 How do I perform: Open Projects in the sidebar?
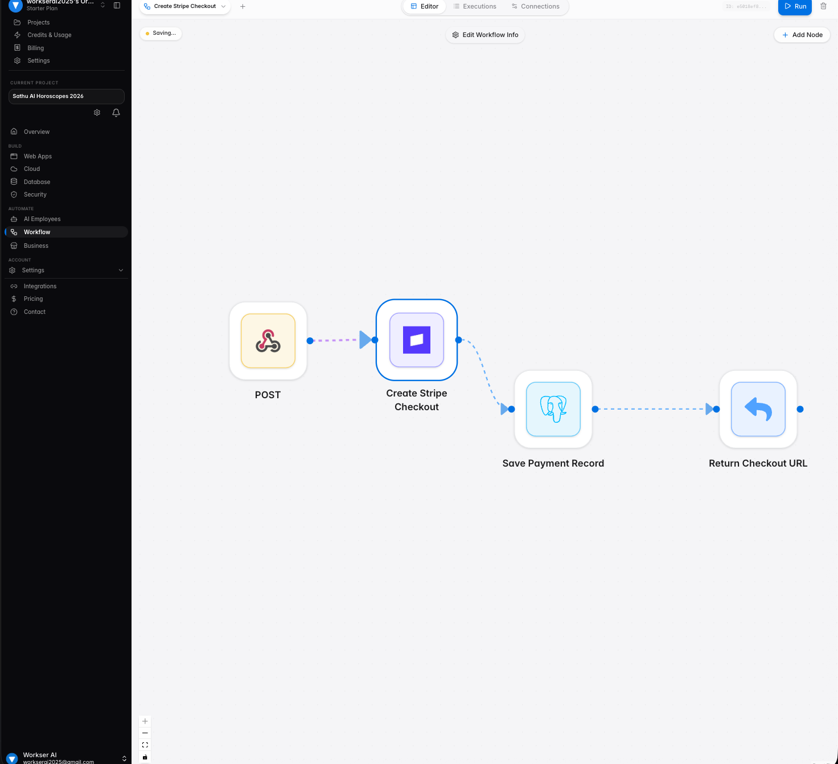coord(38,22)
